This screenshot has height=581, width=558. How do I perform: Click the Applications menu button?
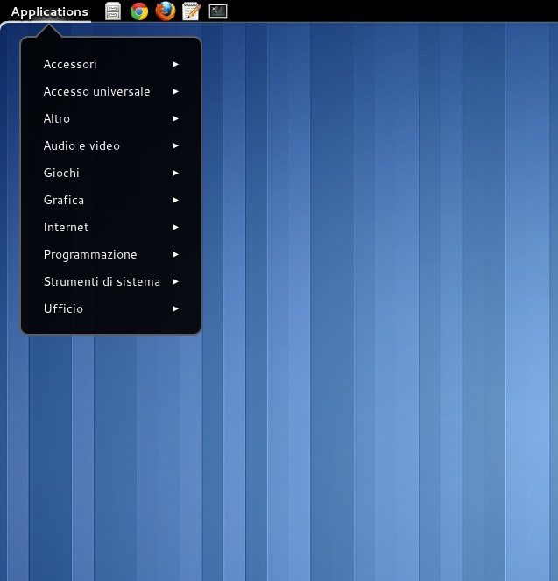50,11
